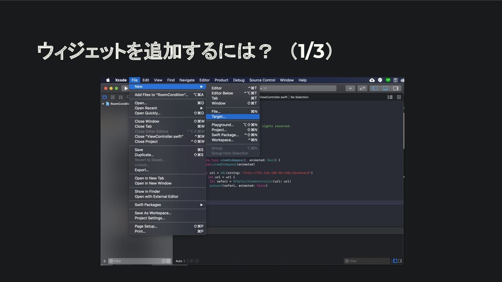Open the Auto variables scope dropdown

180,261
